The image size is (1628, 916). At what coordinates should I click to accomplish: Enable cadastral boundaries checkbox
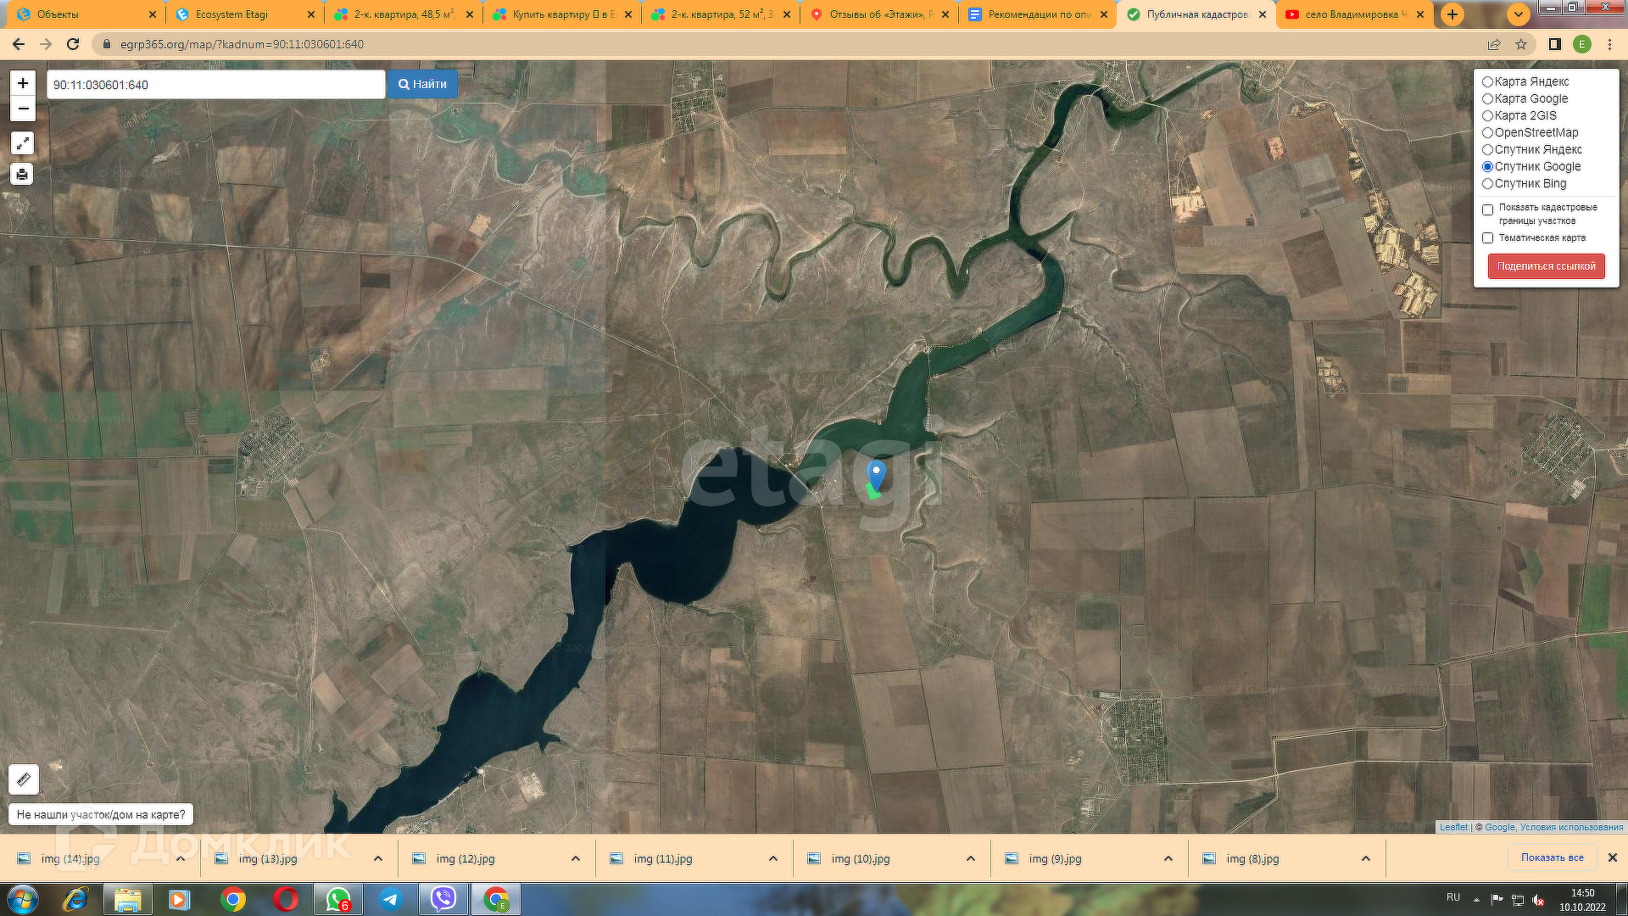[x=1487, y=209]
